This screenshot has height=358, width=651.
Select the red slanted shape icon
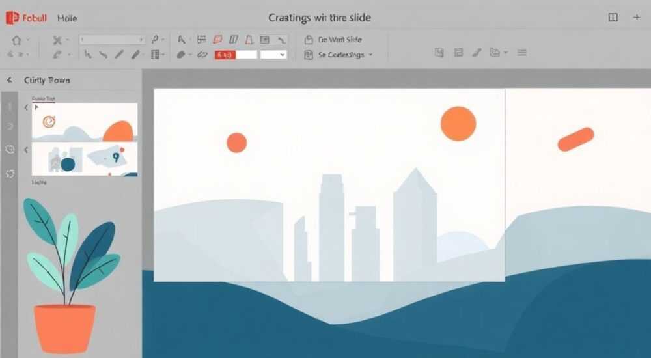217,40
